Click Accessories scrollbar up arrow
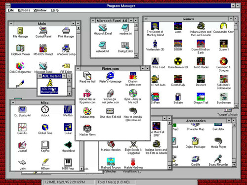Viewport: 247px width, 185px height. (234, 125)
